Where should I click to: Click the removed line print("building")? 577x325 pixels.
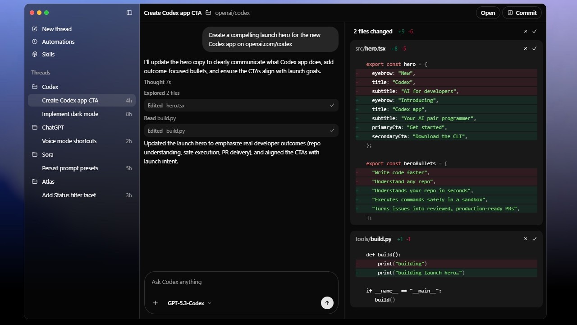coord(446,264)
